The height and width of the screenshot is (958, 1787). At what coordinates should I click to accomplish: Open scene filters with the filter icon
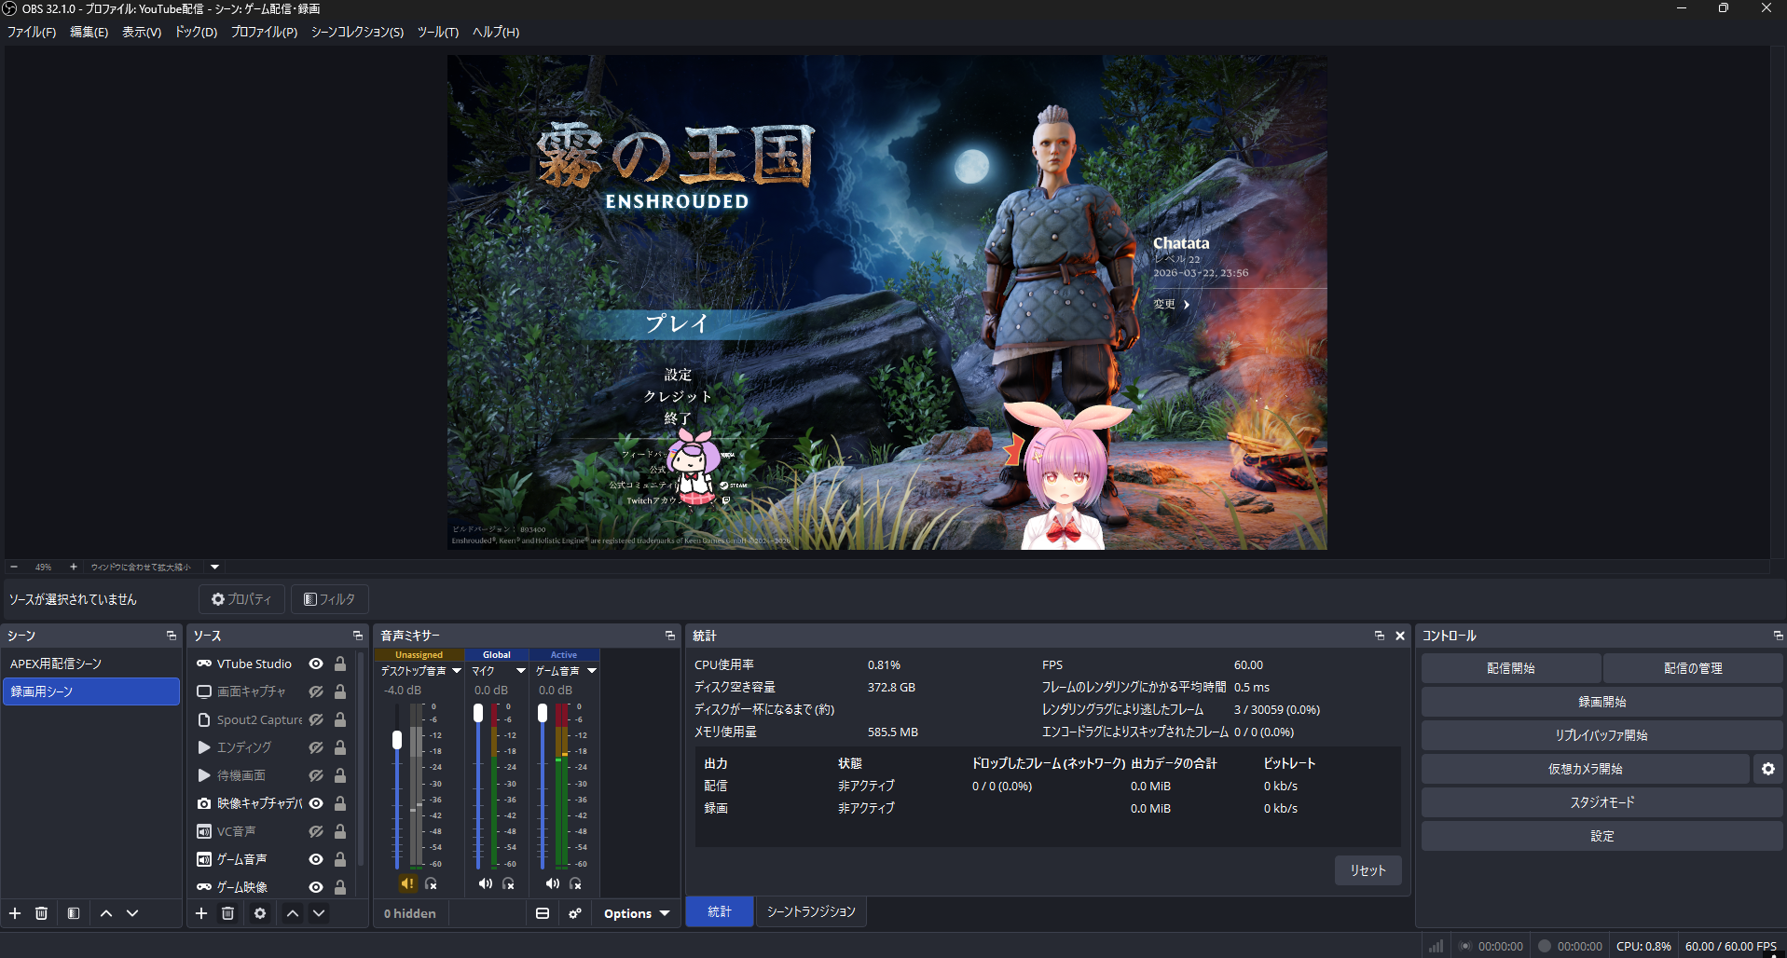click(73, 913)
